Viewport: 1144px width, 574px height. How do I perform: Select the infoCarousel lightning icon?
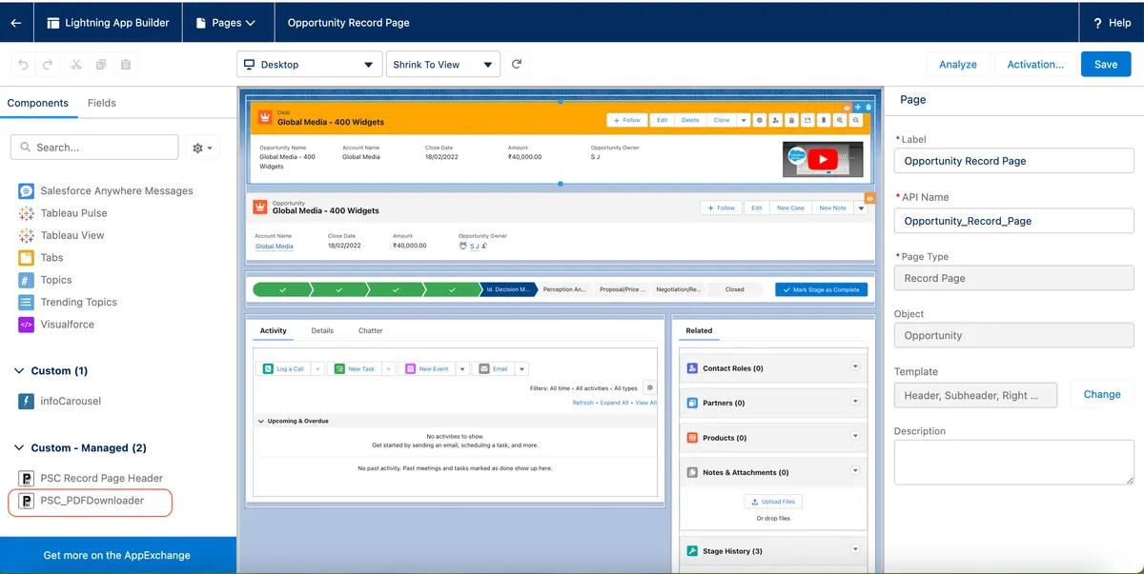[x=26, y=401]
